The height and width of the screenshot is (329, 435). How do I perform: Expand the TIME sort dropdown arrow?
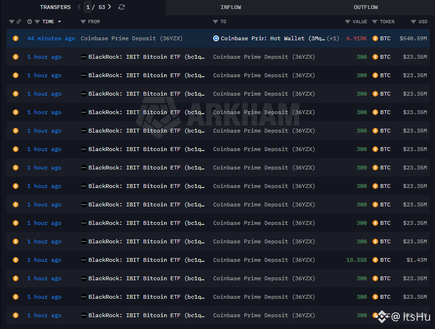click(x=59, y=22)
